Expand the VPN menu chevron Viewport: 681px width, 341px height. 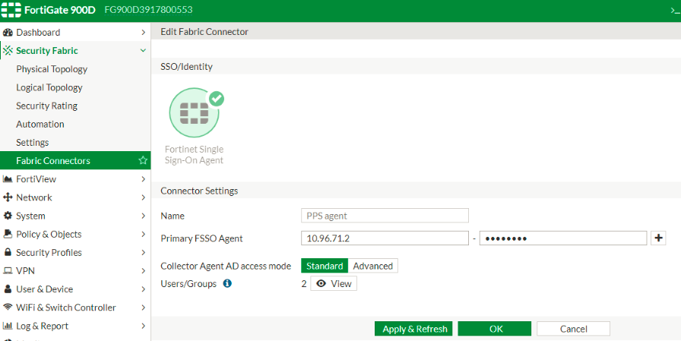[x=144, y=270]
